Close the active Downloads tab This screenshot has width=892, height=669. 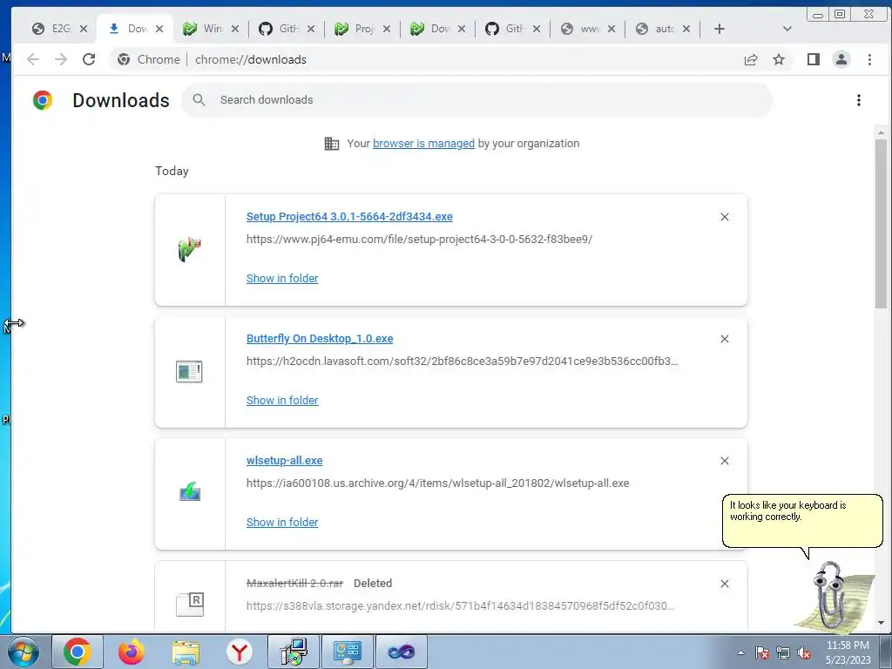(159, 29)
